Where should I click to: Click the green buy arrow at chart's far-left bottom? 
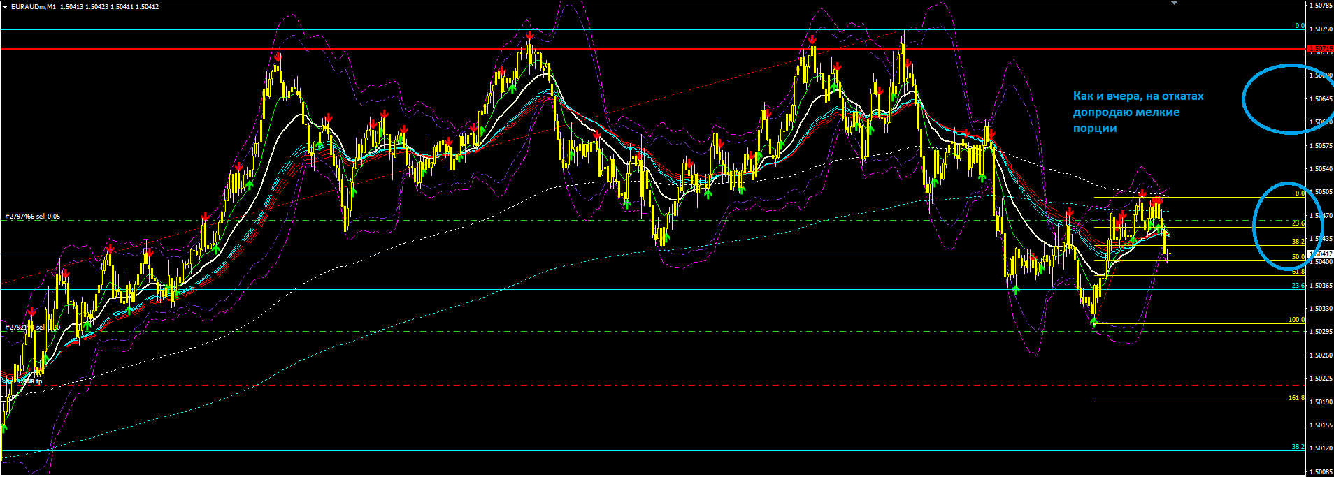coord(3,427)
